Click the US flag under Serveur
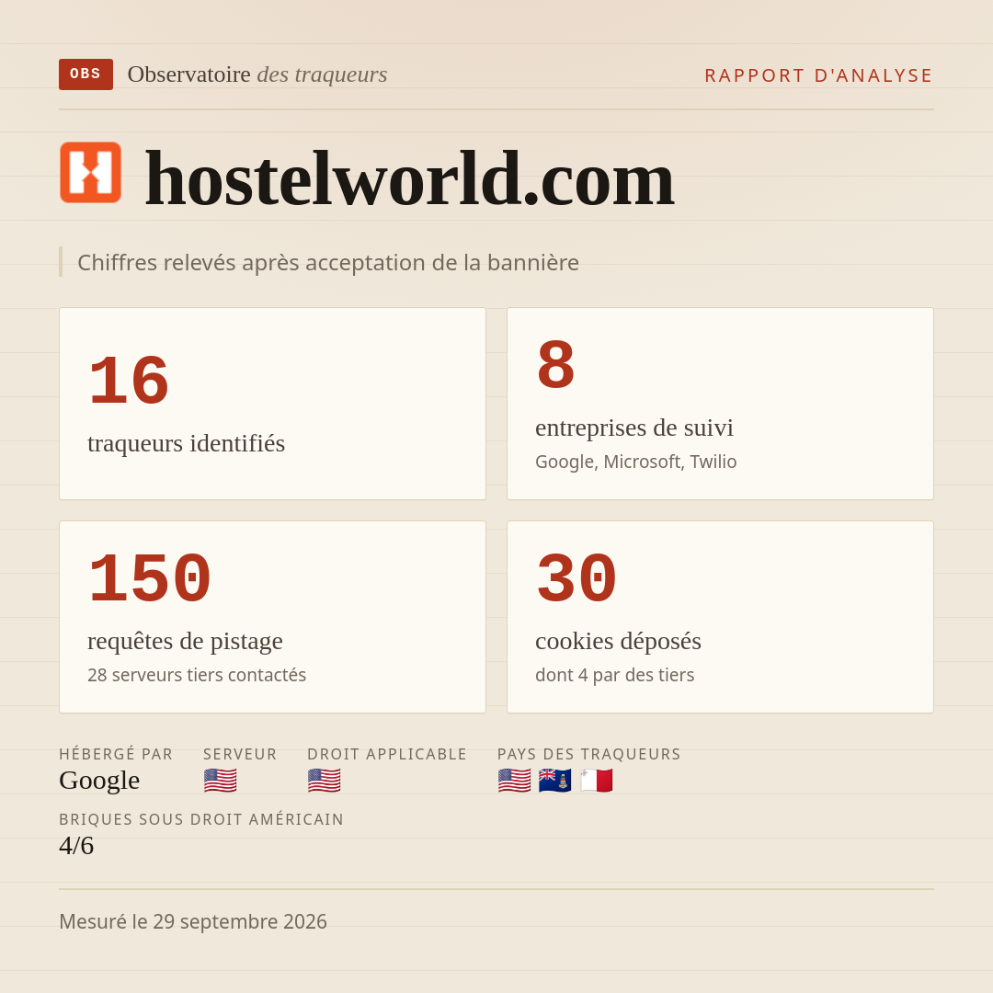 (x=221, y=781)
